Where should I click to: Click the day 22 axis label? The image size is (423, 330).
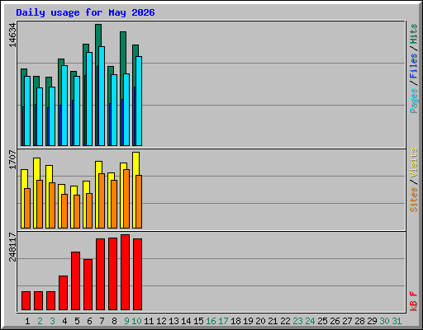[x=285, y=321]
